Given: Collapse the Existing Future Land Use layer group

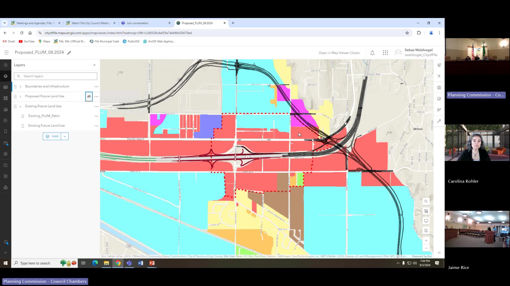Looking at the screenshot, I should pos(20,106).
